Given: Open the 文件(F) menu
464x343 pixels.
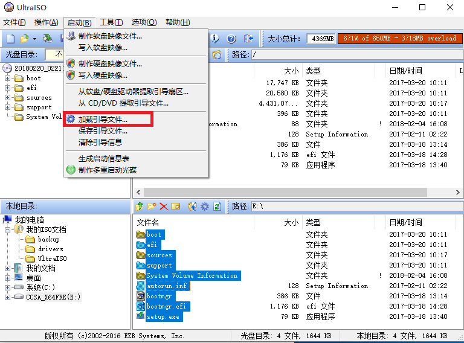Looking at the screenshot, I should 14,22.
